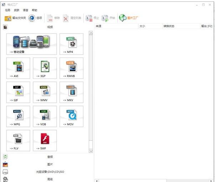The image size is (215, 182).
Task: Click the clear list (清空列表) icon
Action: click(66, 18)
